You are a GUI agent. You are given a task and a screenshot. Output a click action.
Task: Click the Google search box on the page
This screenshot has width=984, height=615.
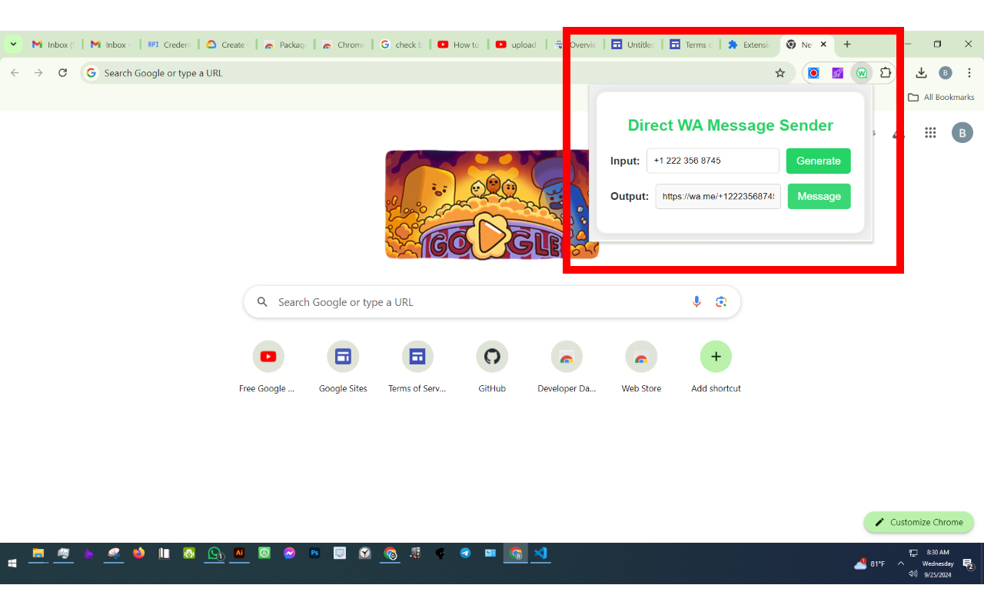(492, 302)
